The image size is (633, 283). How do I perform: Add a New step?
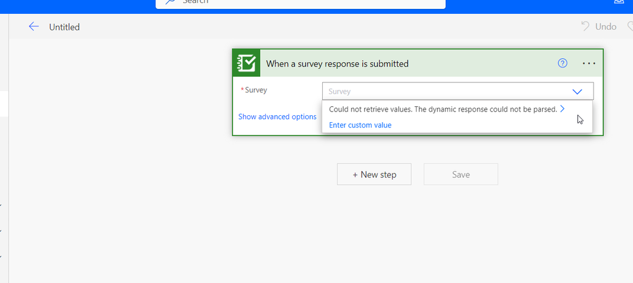(374, 175)
